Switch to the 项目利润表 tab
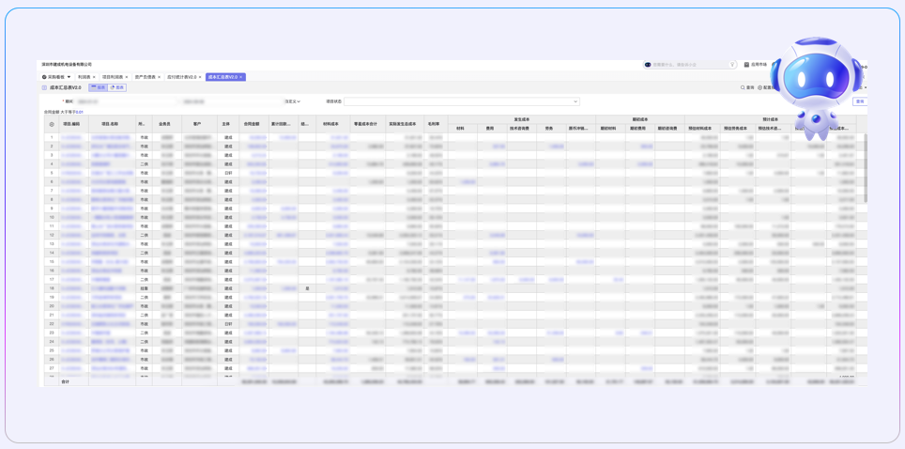This screenshot has width=905, height=449. coord(113,77)
